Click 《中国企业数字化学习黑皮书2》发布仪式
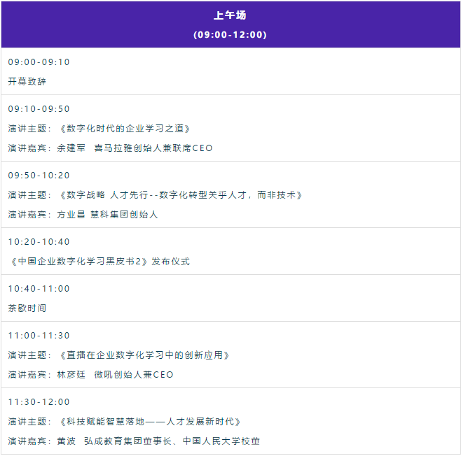This screenshot has height=456, width=461. [x=99, y=262]
